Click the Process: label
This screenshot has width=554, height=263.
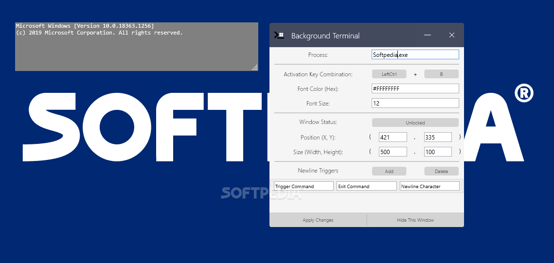click(318, 55)
